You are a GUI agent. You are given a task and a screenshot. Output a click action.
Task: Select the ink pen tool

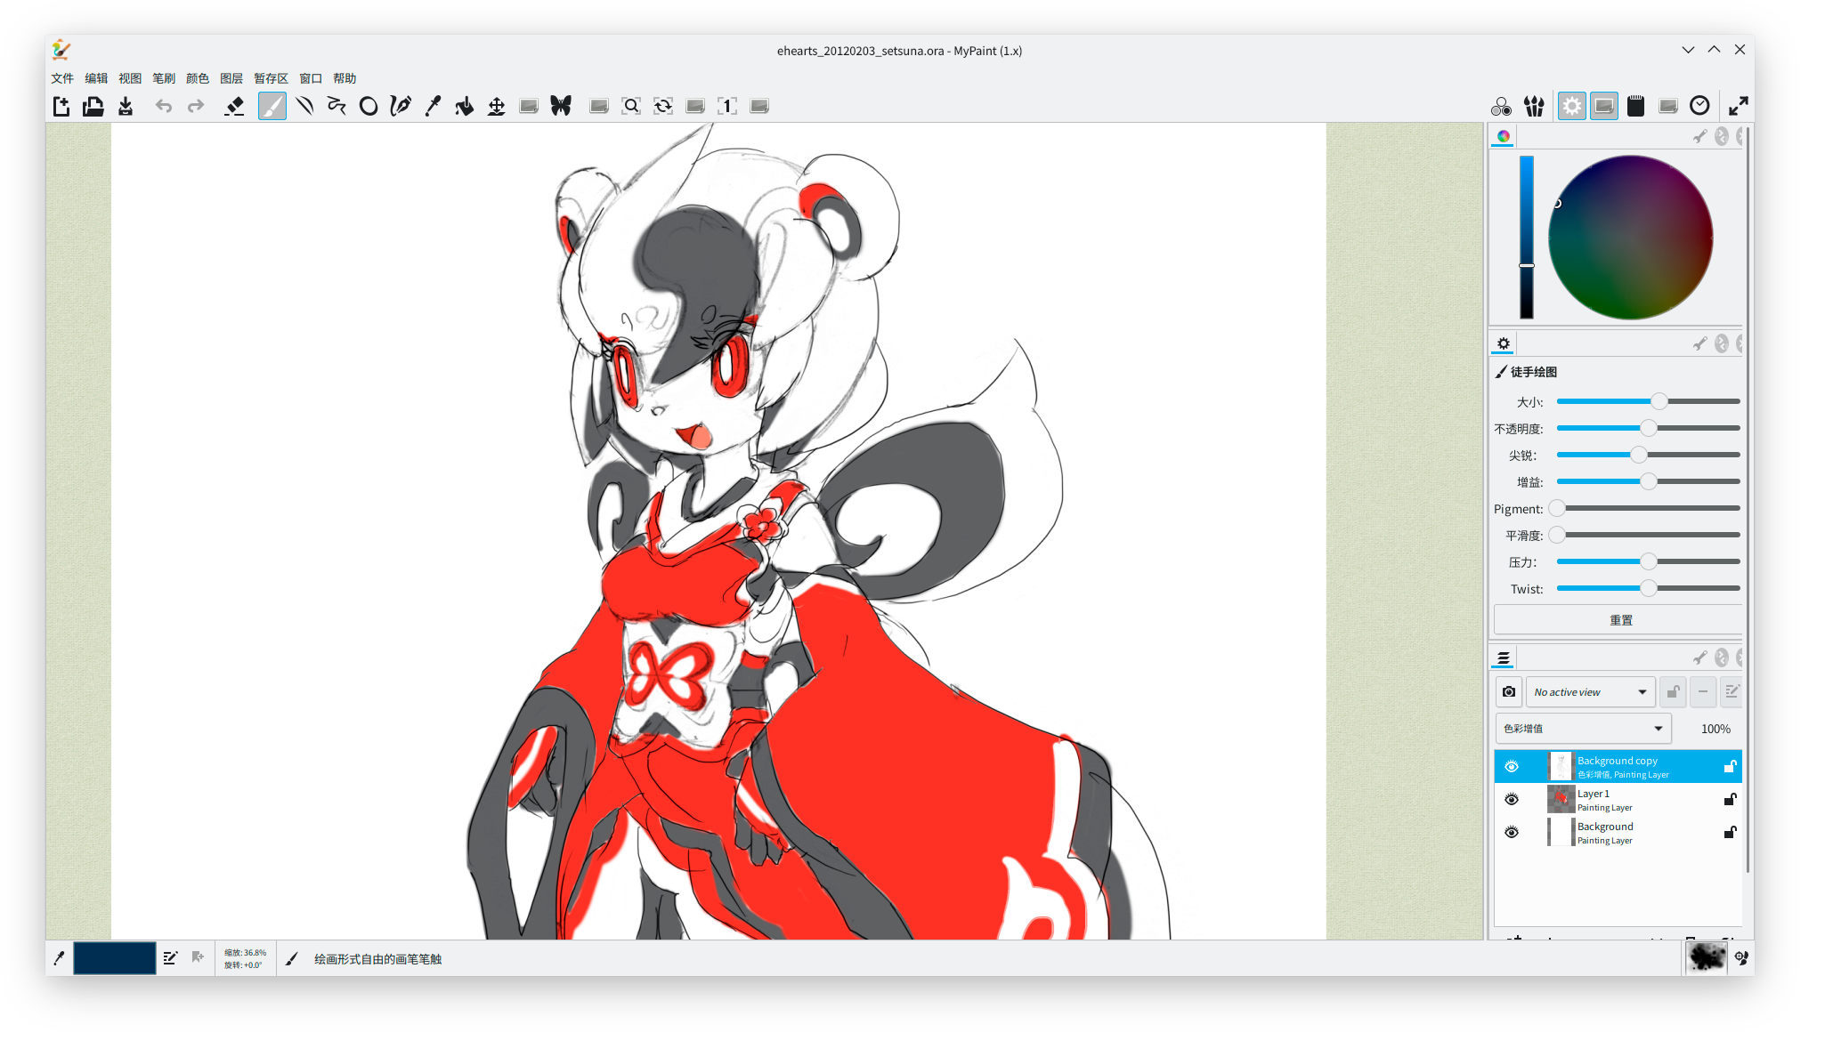pyautogui.click(x=401, y=107)
